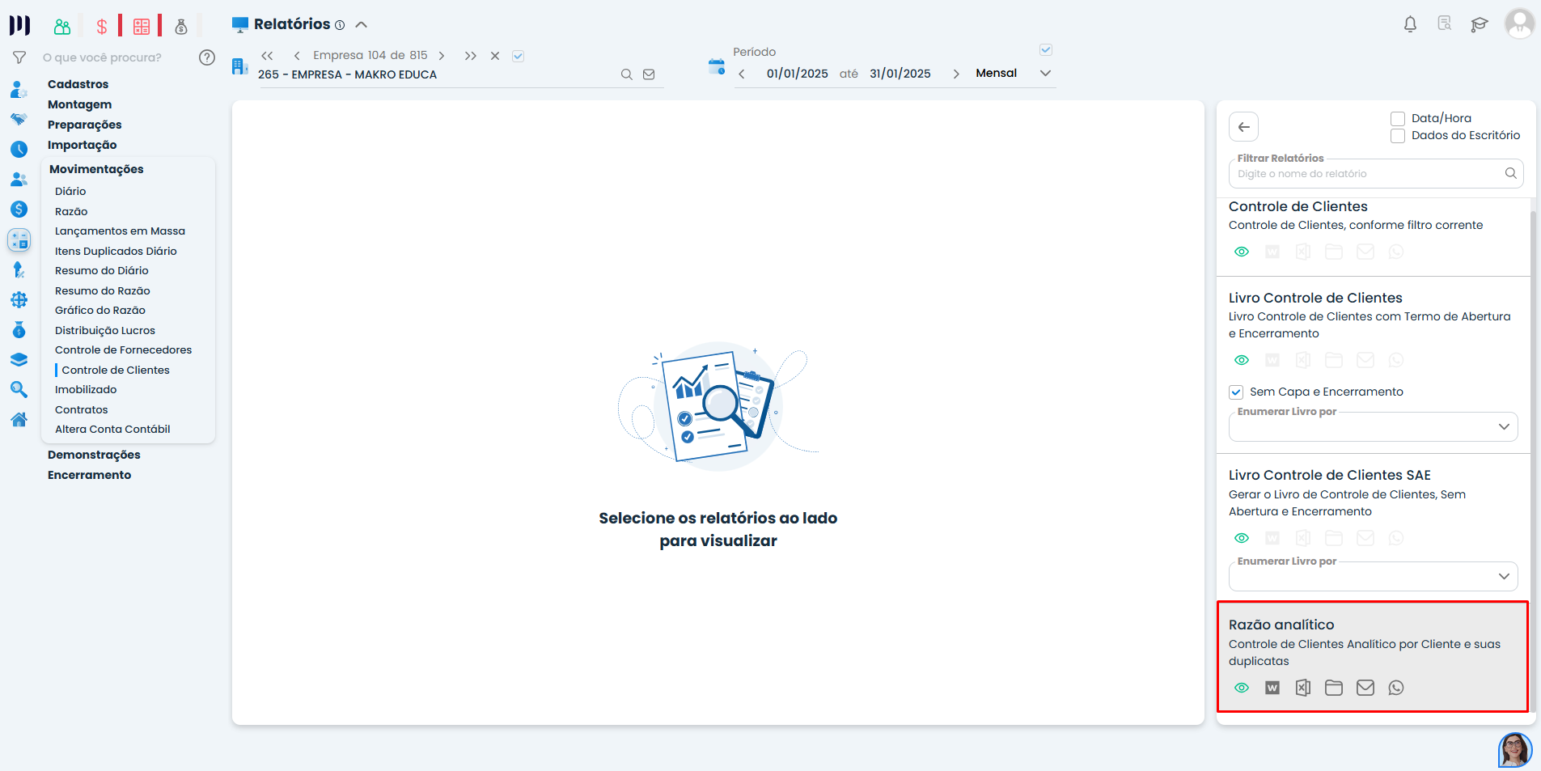Screen dimensions: 1541x771
Task: Open the money bag module icon in top bar
Action: coord(181,27)
